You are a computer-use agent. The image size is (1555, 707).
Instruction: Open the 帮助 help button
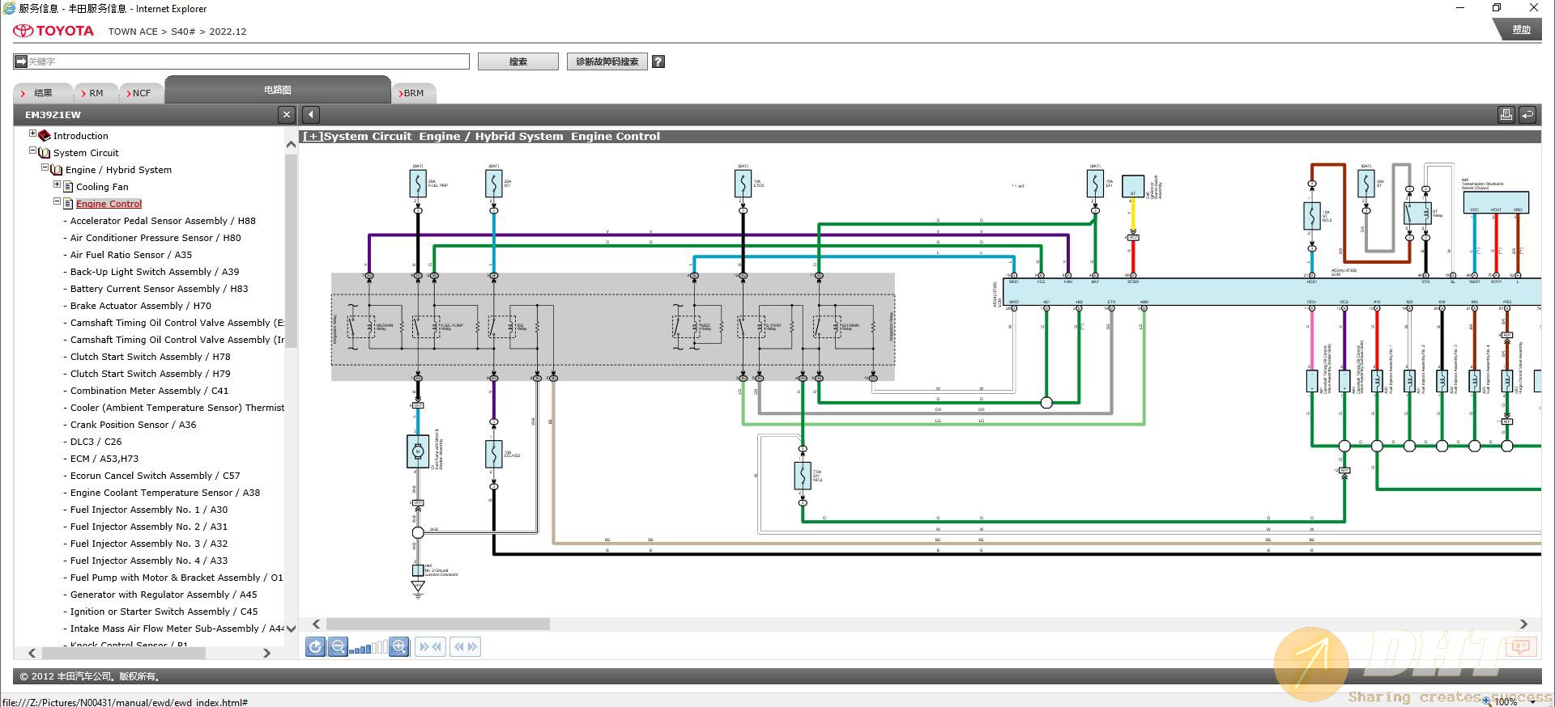coord(1521,30)
